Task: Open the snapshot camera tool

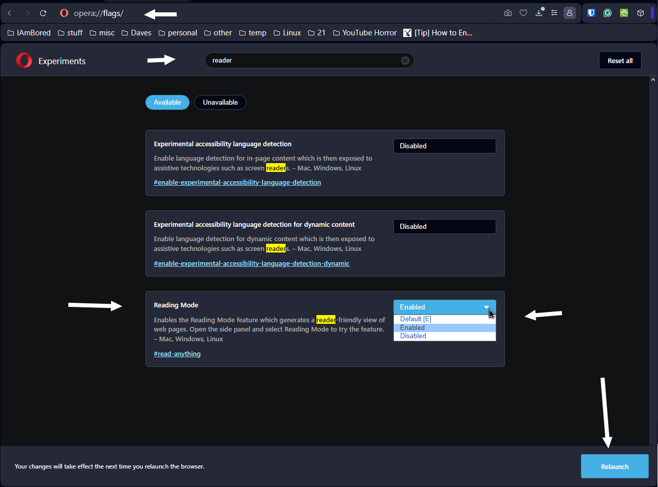Action: click(x=508, y=13)
